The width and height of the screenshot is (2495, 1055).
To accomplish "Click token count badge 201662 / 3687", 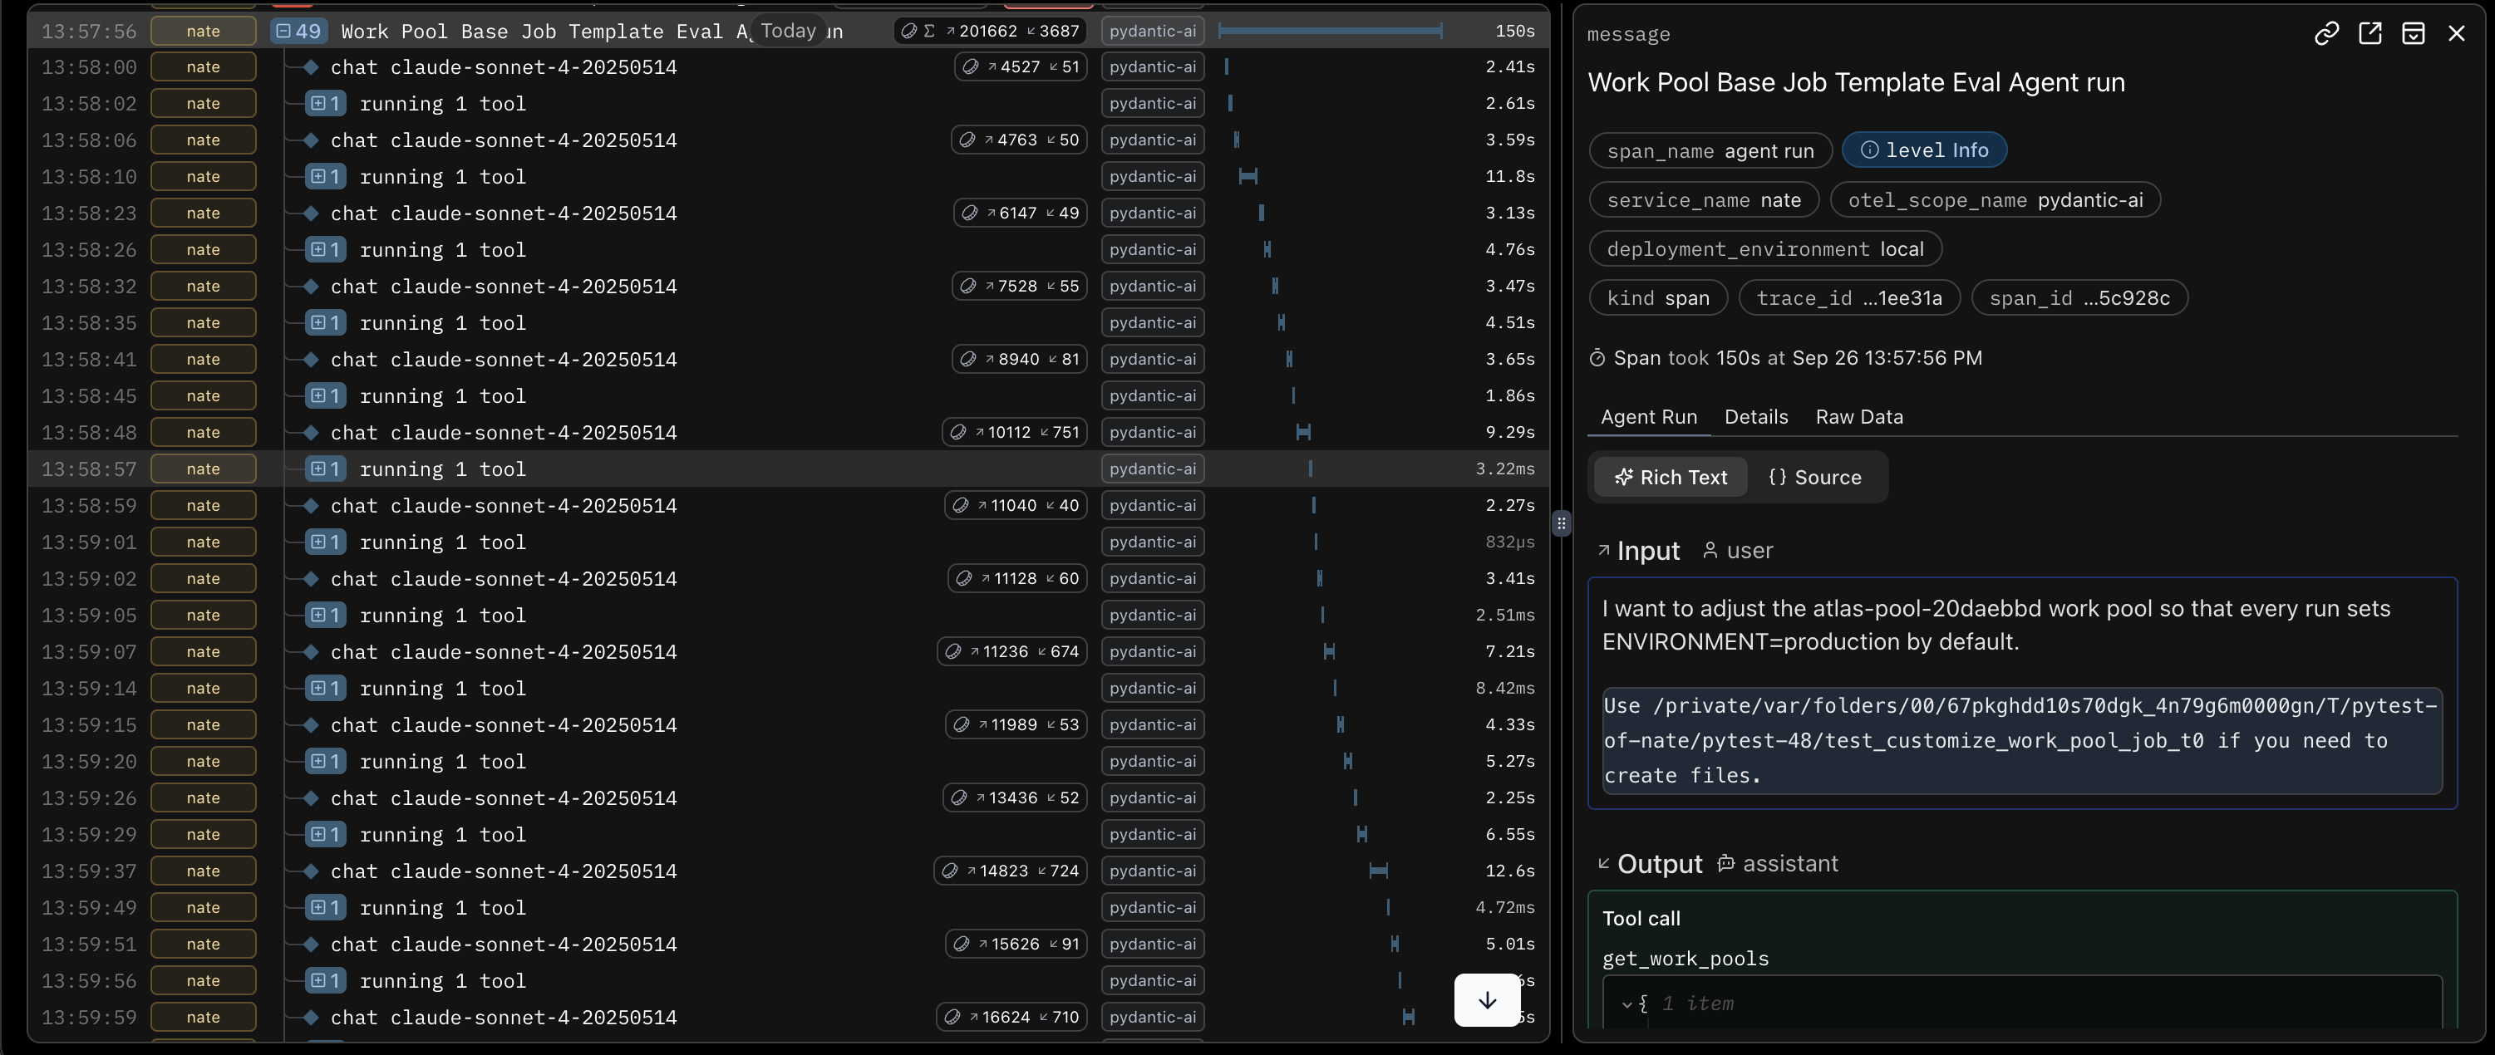I will click(x=989, y=31).
